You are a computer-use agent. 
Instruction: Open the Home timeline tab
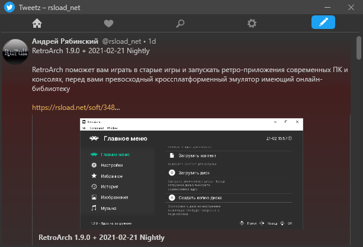(37, 23)
